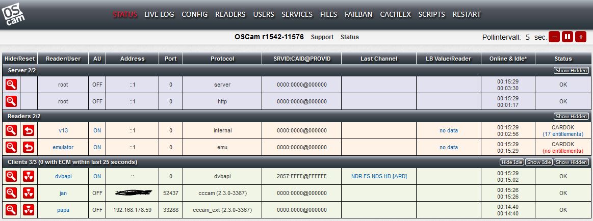
Task: Open the Status link beside Support
Action: [349, 37]
